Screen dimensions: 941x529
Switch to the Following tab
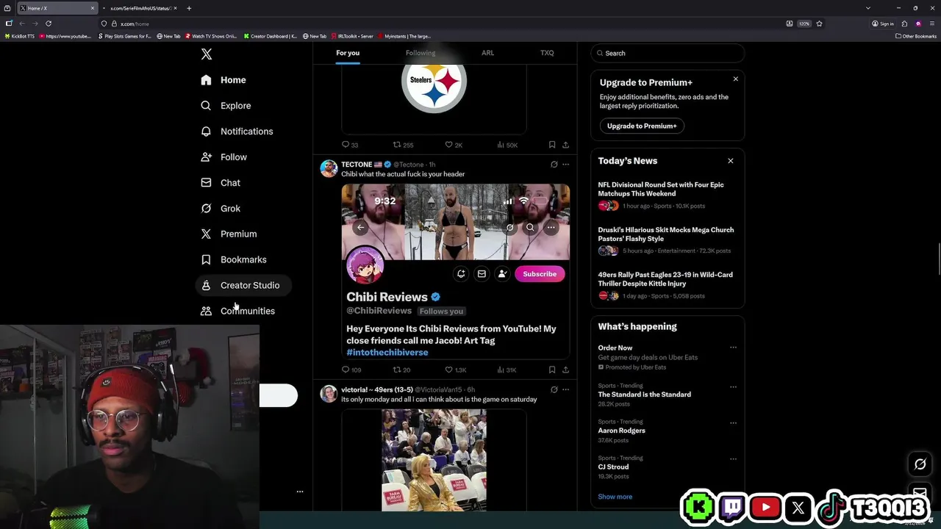pos(421,53)
